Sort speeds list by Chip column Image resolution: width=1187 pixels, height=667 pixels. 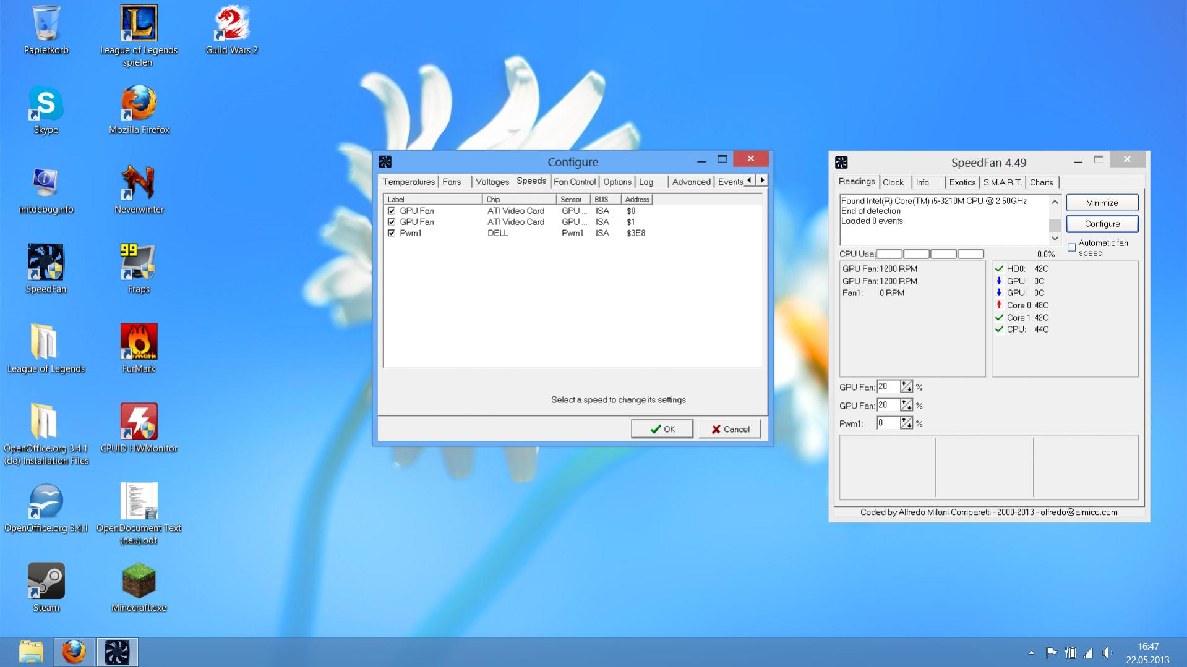(x=519, y=200)
